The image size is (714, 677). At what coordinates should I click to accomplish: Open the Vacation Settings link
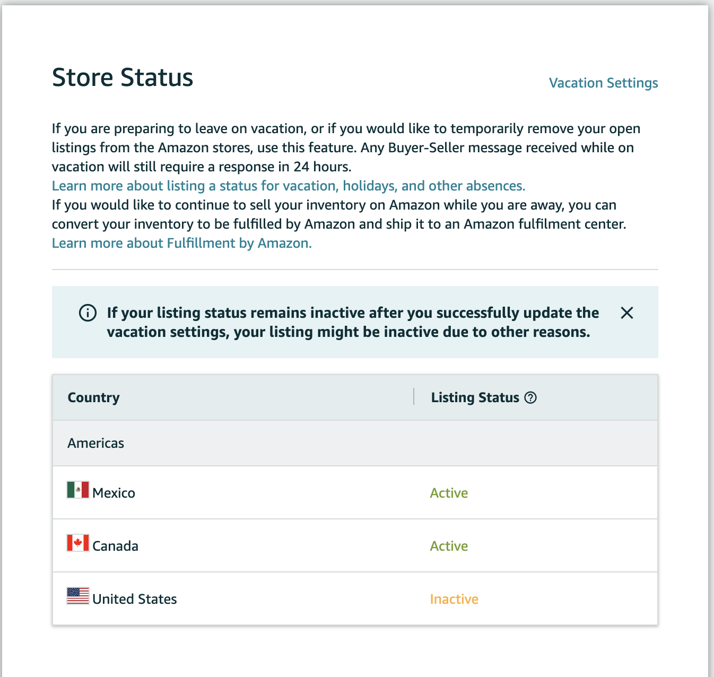603,83
